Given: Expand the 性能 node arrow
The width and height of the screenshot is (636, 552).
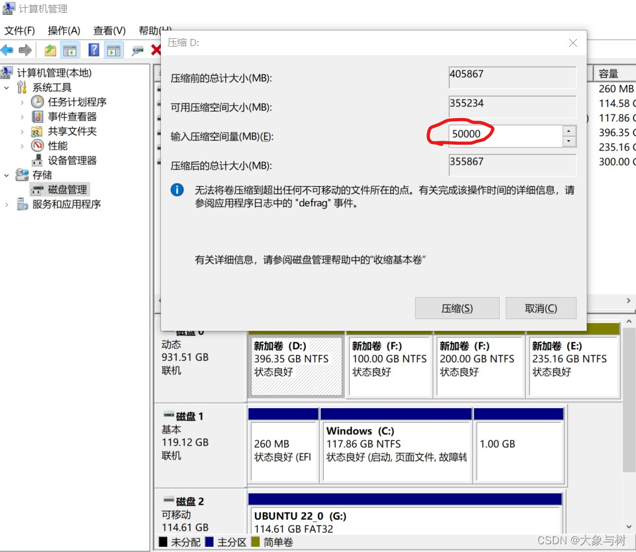Looking at the screenshot, I should click(x=22, y=147).
